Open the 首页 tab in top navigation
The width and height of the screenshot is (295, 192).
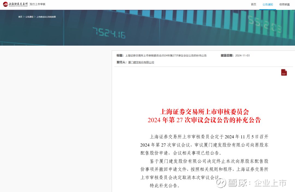pos(253,4)
